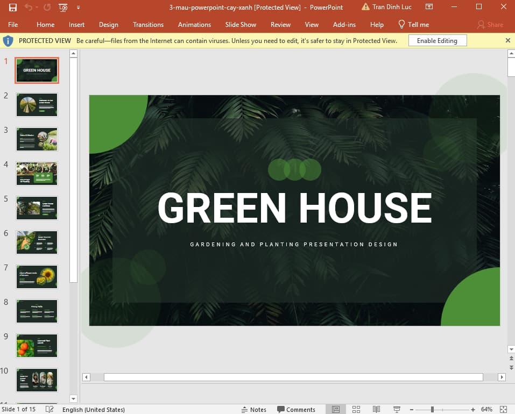
Task: Select Normal view in the status bar
Action: pos(336,409)
